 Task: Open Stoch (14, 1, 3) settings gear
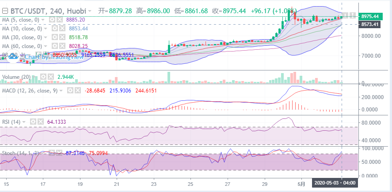(x=52, y=153)
